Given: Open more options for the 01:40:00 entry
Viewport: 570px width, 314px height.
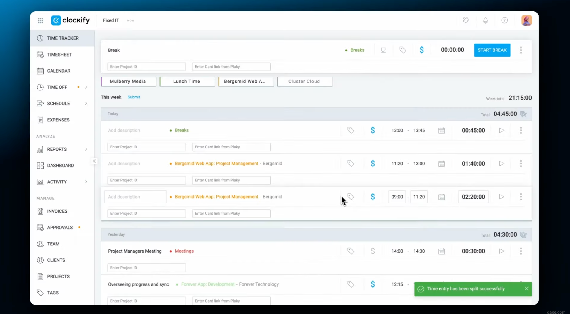Looking at the screenshot, I should click(x=521, y=164).
